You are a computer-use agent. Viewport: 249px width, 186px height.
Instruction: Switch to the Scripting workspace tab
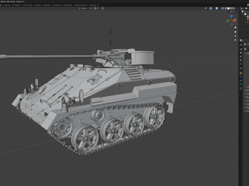coord(92,5)
